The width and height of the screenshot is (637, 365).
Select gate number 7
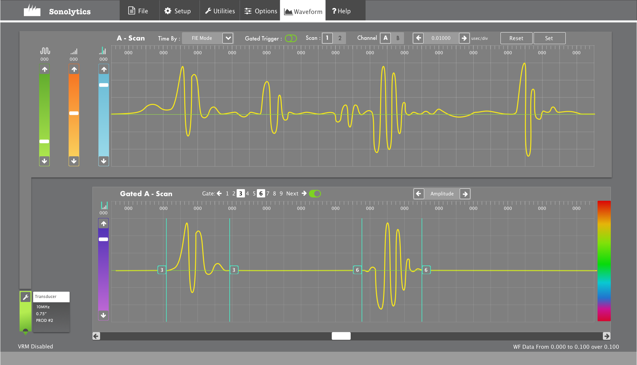pos(268,193)
